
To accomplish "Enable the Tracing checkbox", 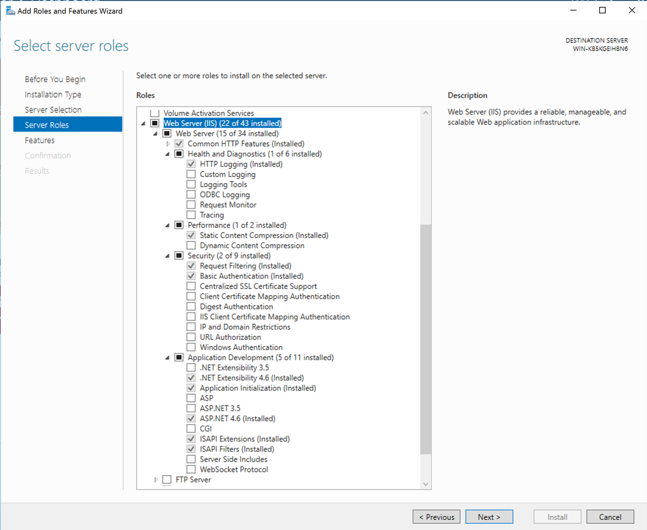I will click(191, 215).
